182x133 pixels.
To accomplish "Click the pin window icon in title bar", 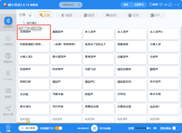I will (x=166, y=5).
